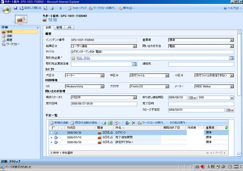Open the 0:00 time dropdown
The width and height of the screenshot is (243, 171).
(x=232, y=98)
